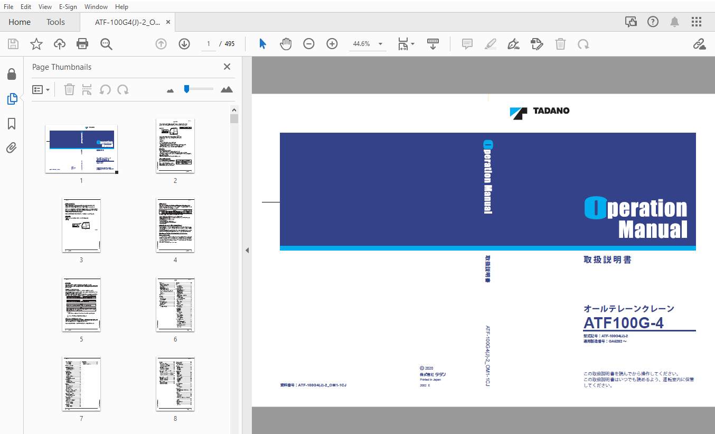The height and width of the screenshot is (434, 715).
Task: Select page 6 thumbnail
Action: click(x=175, y=304)
